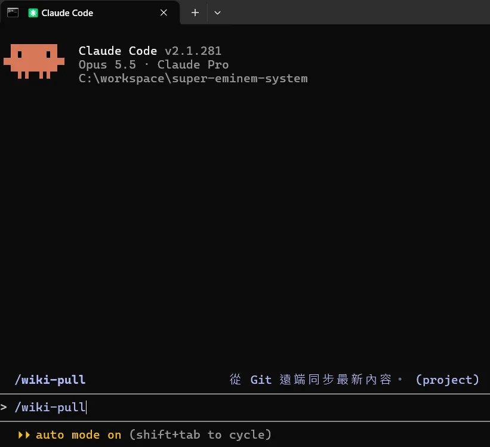This screenshot has height=447, width=490.
Task: Click the '(shift+tab to cycle)' hint text
Action: [201, 435]
